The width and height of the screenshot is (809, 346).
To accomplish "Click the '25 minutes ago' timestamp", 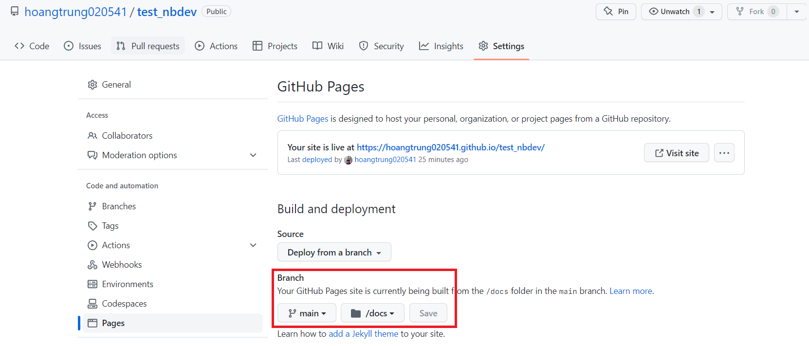I will click(443, 160).
